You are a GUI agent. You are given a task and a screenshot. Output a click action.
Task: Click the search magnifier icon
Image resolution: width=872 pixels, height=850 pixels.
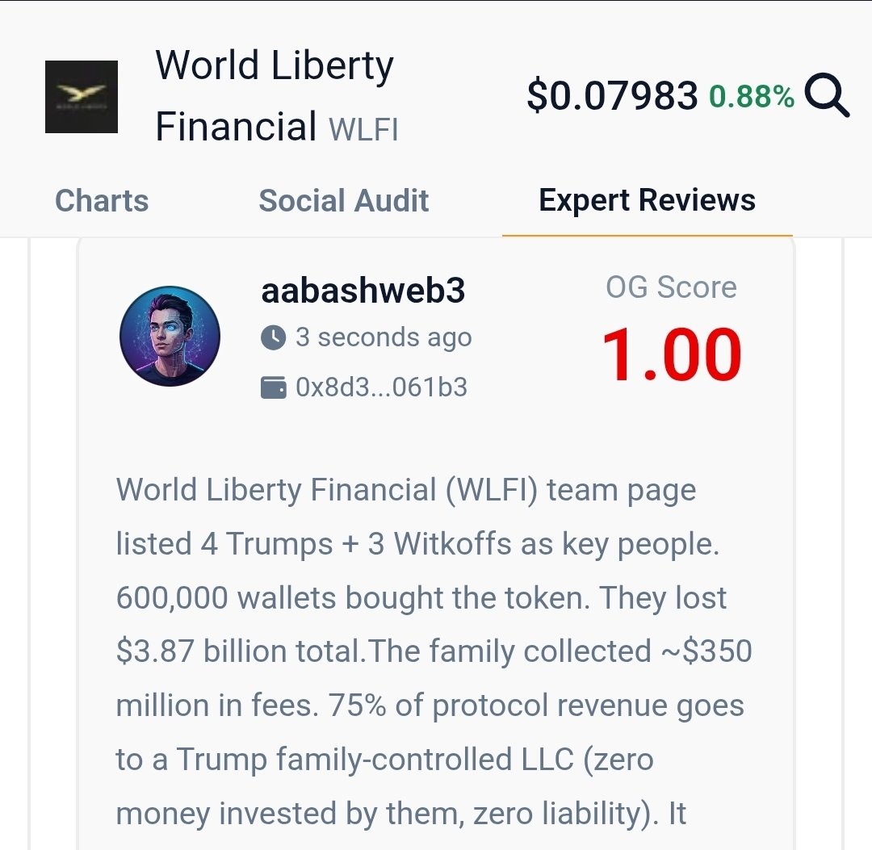point(827,97)
